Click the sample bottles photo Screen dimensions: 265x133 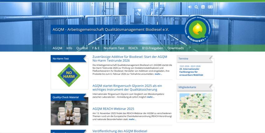70,112
